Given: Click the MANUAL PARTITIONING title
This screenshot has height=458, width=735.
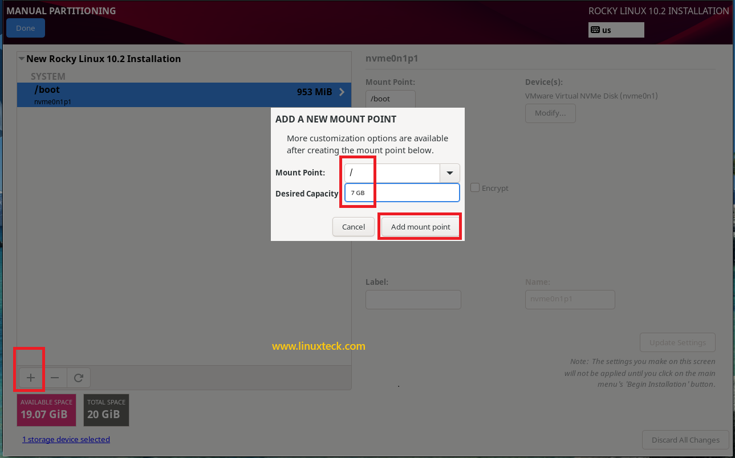Looking at the screenshot, I should tap(61, 11).
